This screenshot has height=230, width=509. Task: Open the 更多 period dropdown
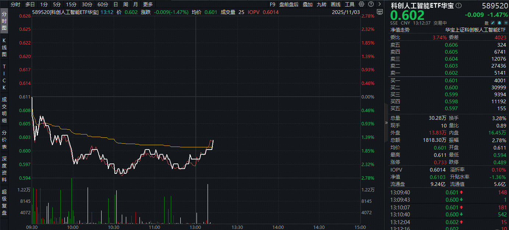tap(148, 4)
